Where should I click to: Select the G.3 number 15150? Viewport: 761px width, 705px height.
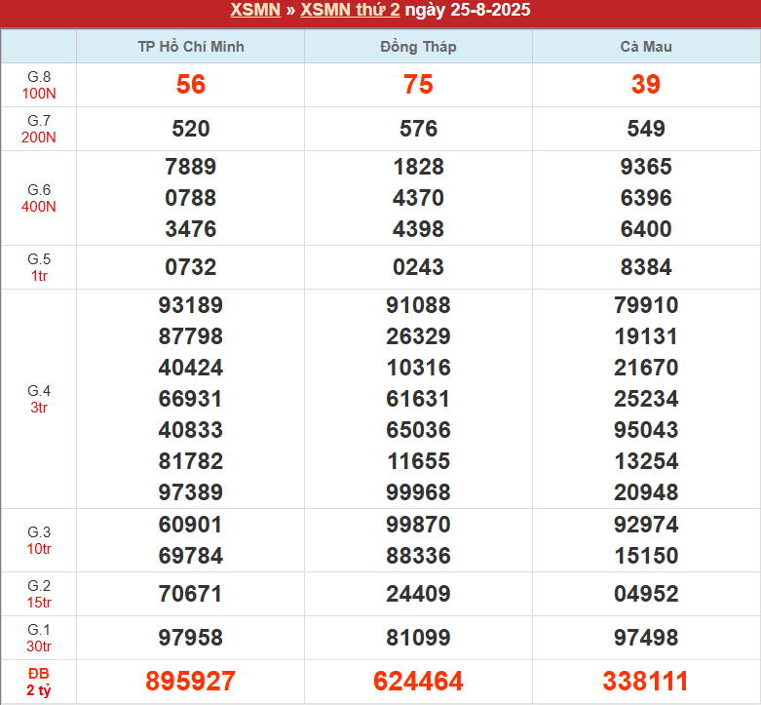(646, 556)
